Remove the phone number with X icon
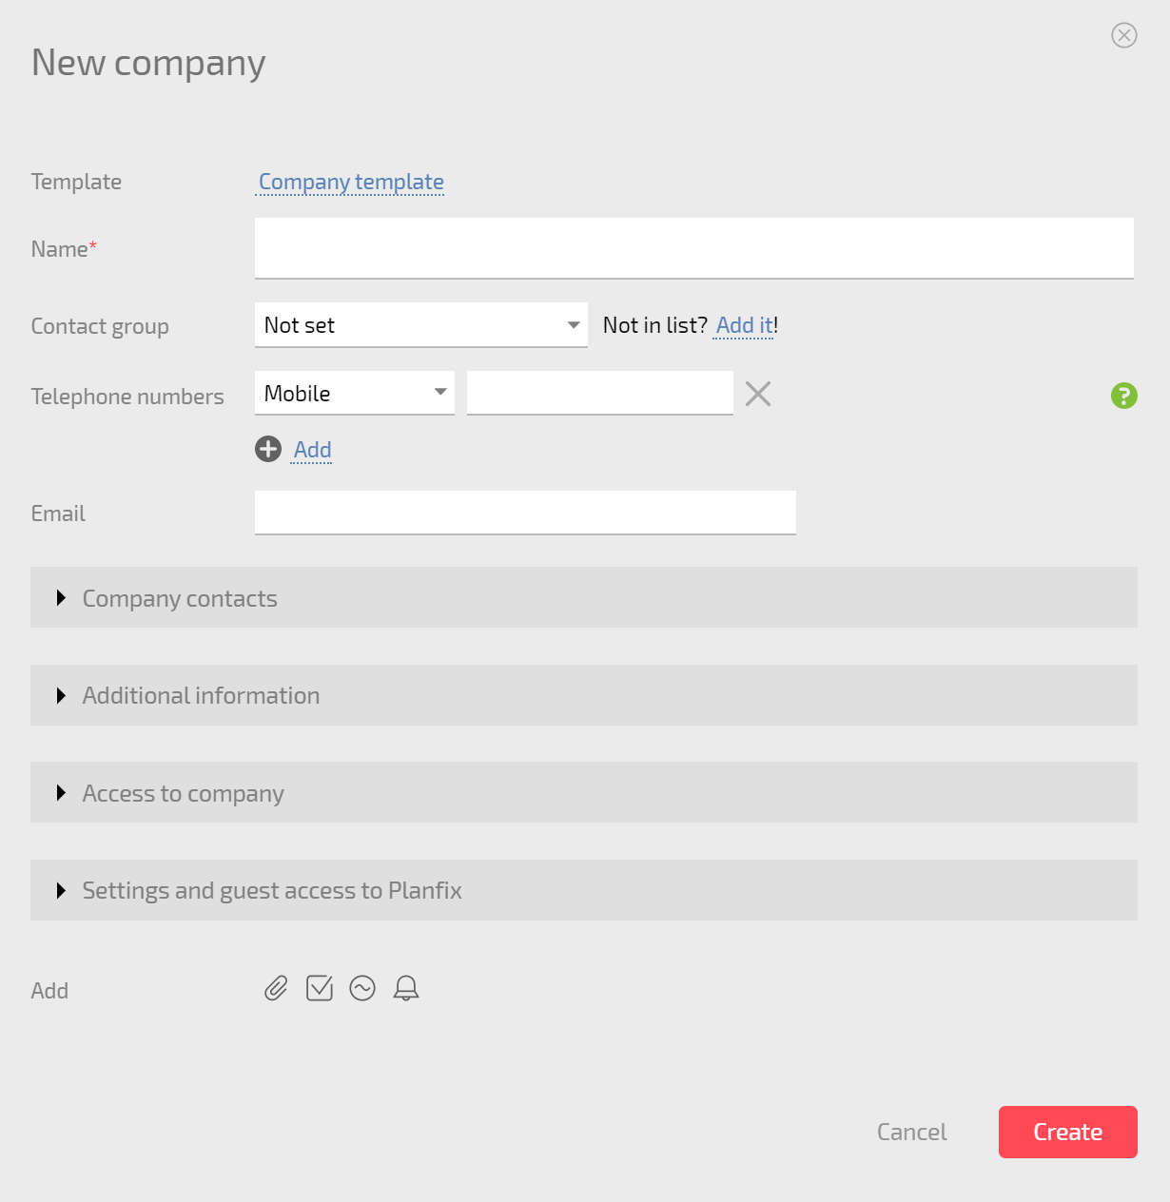The width and height of the screenshot is (1170, 1202). pos(758,394)
